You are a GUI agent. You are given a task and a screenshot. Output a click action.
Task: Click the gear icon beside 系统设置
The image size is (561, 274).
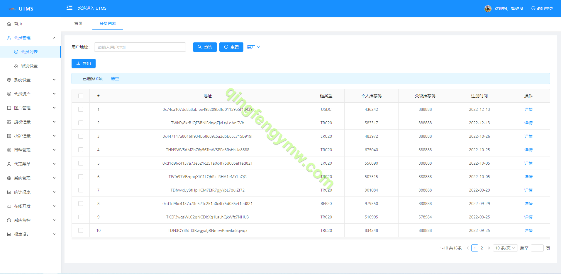[9, 80]
